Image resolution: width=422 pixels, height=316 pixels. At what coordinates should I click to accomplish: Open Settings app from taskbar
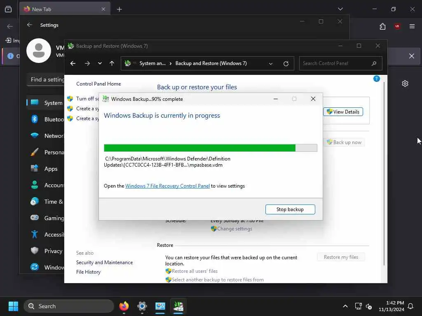(x=142, y=306)
